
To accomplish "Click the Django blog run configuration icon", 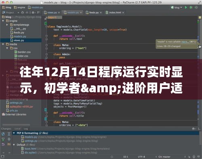I will [x=172, y=7].
